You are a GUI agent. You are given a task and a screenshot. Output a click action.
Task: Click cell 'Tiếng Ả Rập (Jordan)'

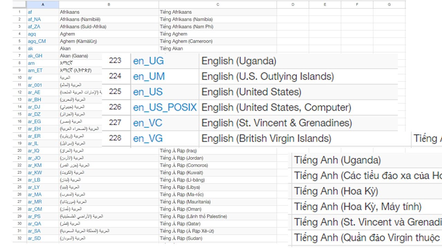(x=218, y=158)
